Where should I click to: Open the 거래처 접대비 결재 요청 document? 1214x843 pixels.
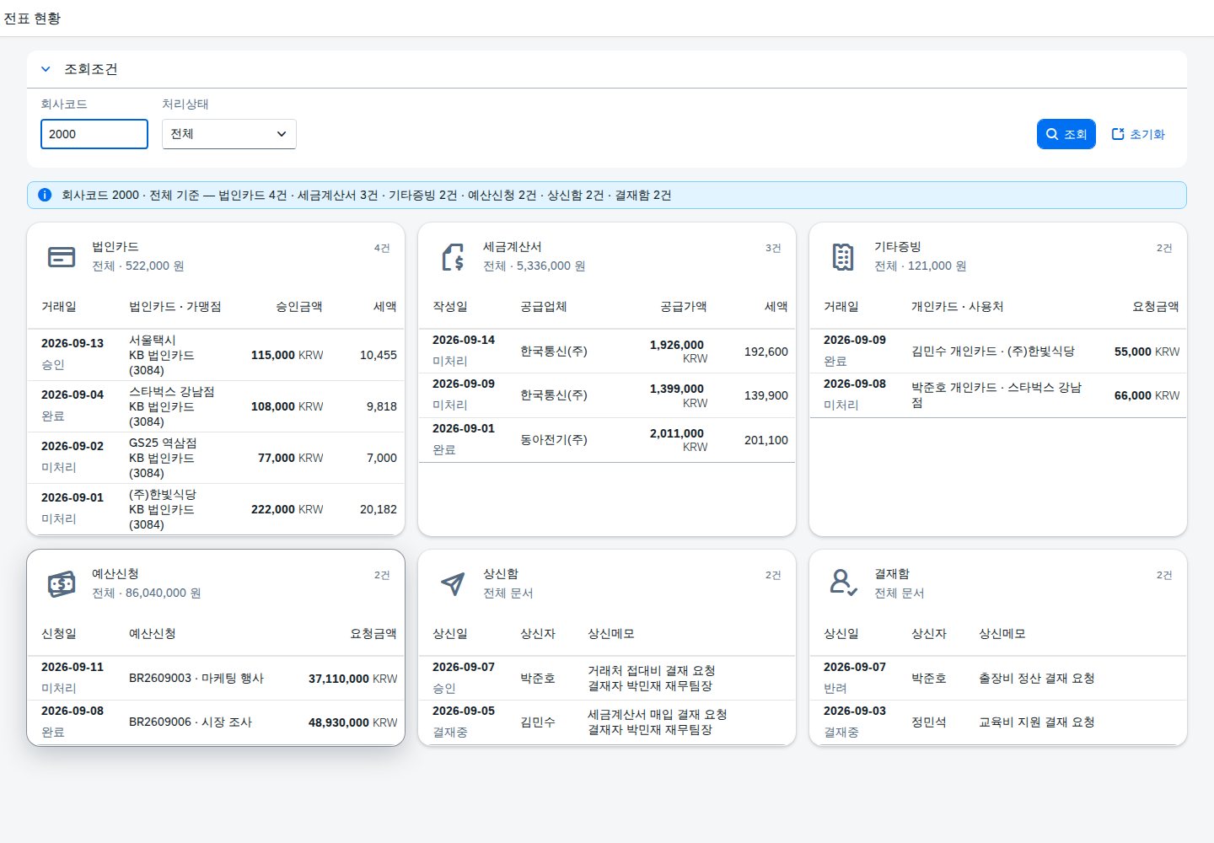(x=607, y=679)
